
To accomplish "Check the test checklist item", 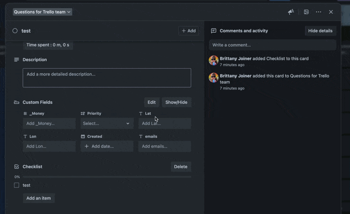I will tap(17, 185).
